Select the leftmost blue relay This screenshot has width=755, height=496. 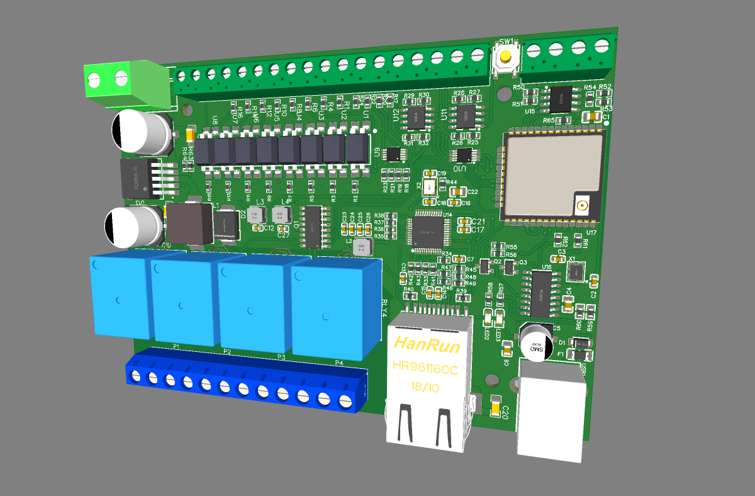point(120,296)
